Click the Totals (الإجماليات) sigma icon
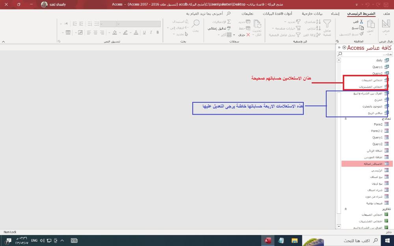The height and width of the screenshot is (246, 394). coord(229,22)
